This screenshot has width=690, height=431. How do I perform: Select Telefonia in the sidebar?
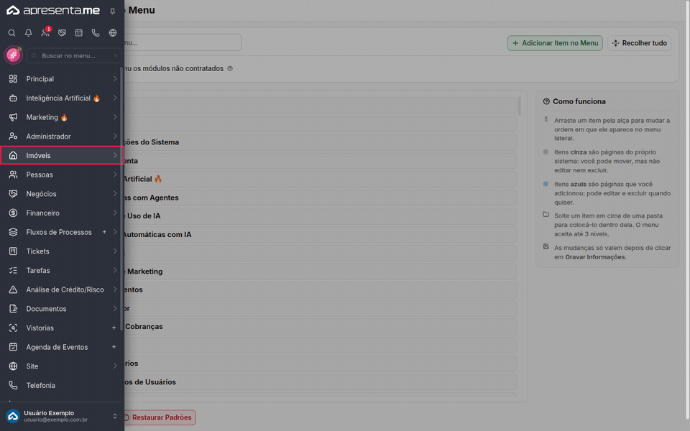point(60,385)
